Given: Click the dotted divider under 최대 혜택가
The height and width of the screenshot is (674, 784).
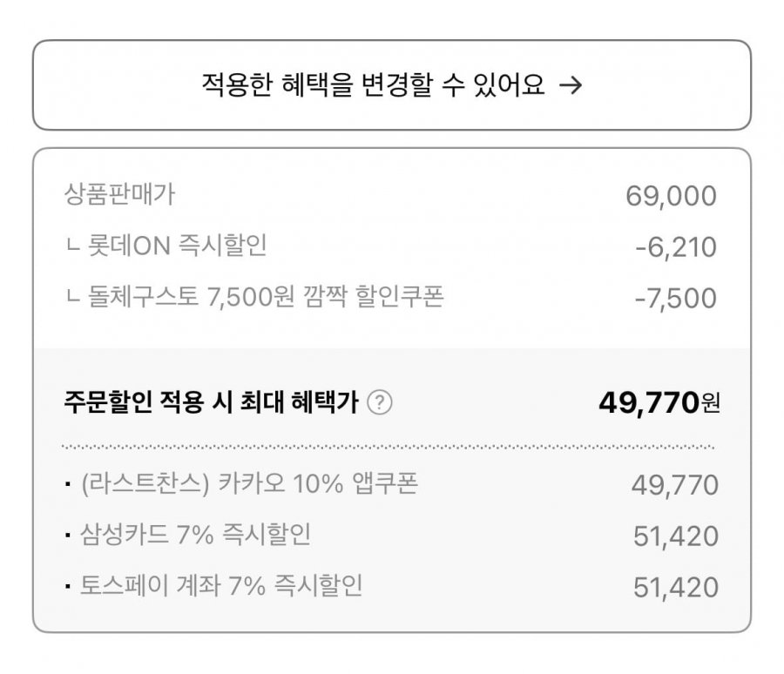Looking at the screenshot, I should click(388, 447).
